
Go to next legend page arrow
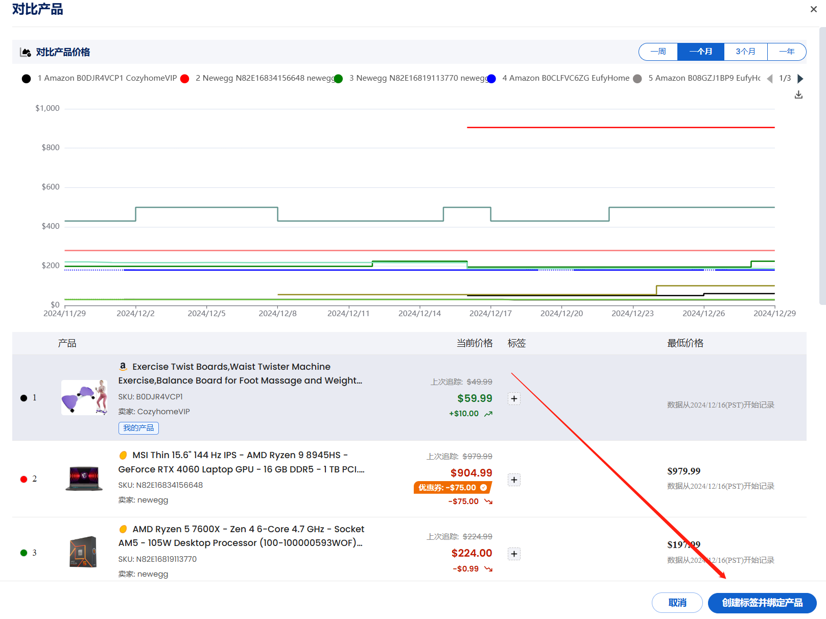[x=800, y=79]
